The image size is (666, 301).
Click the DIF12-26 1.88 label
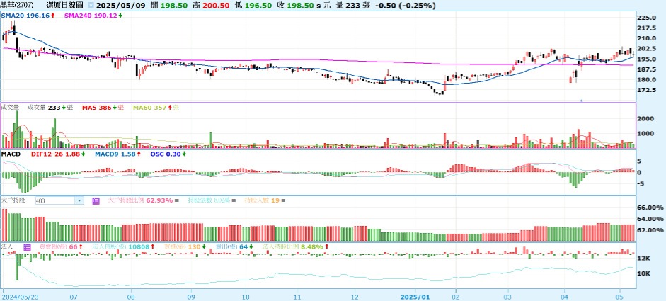point(56,154)
